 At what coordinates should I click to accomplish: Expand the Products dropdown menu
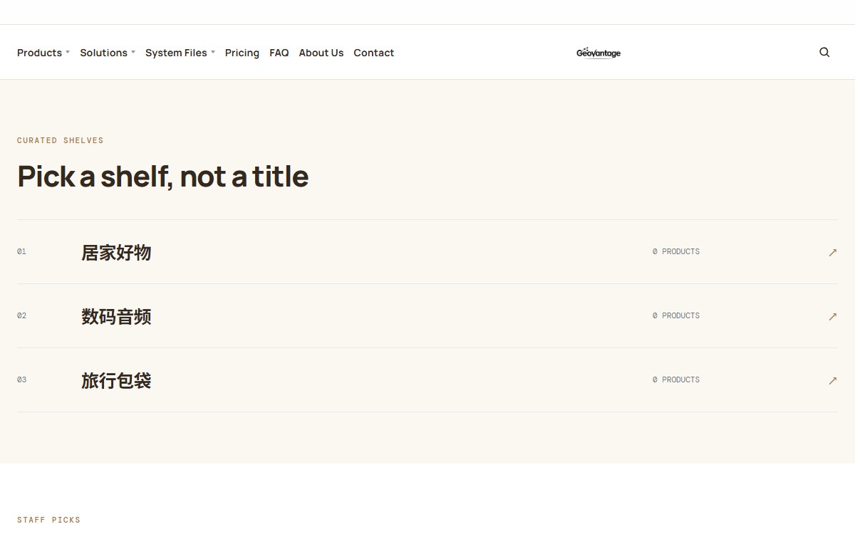tap(43, 53)
